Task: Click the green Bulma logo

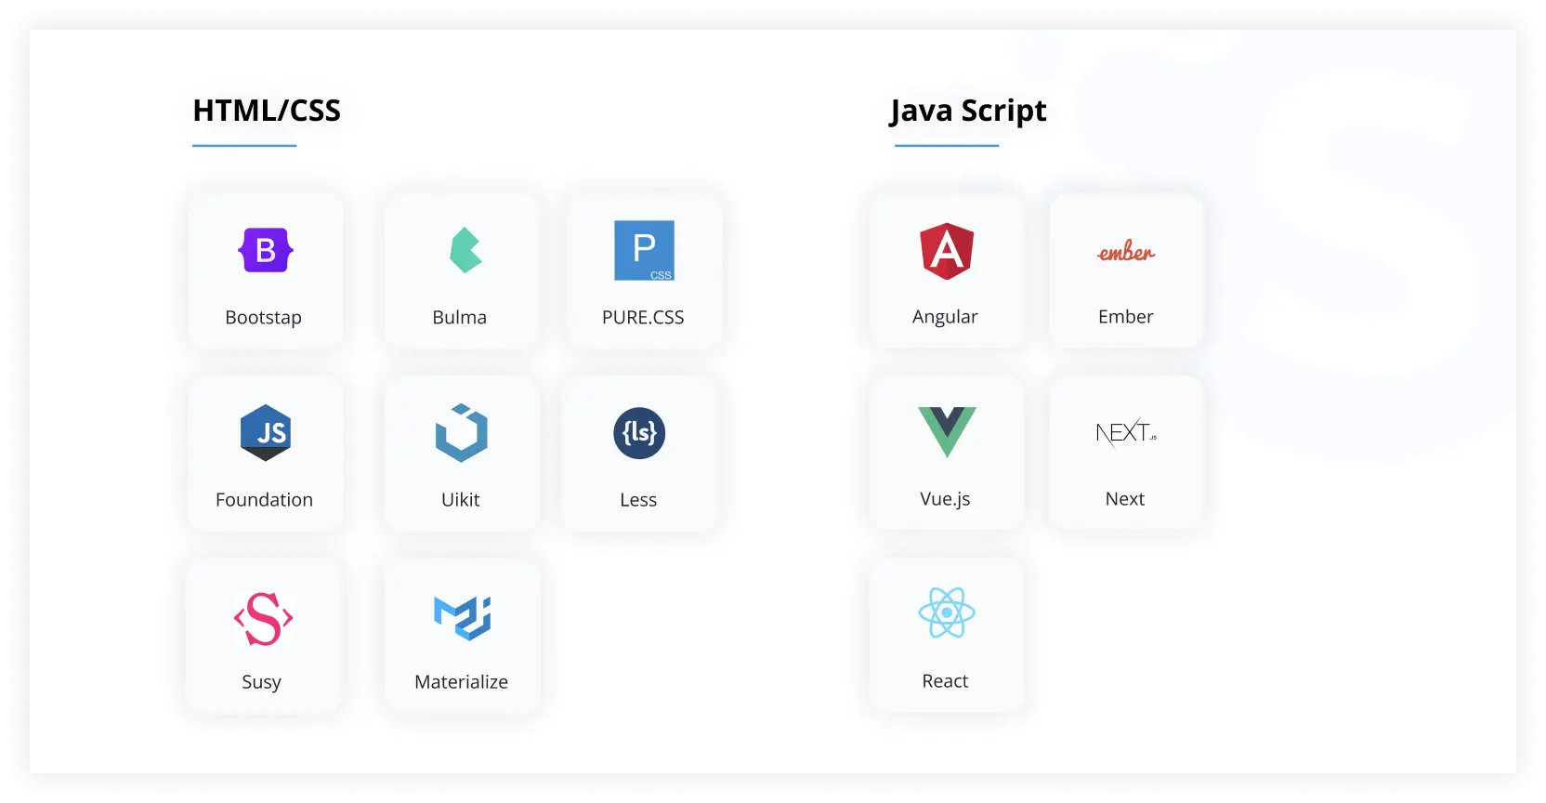Action: coord(465,250)
